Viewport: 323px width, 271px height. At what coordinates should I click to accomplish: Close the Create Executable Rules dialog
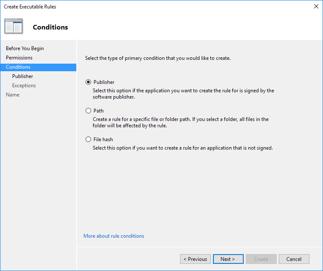coord(316,6)
